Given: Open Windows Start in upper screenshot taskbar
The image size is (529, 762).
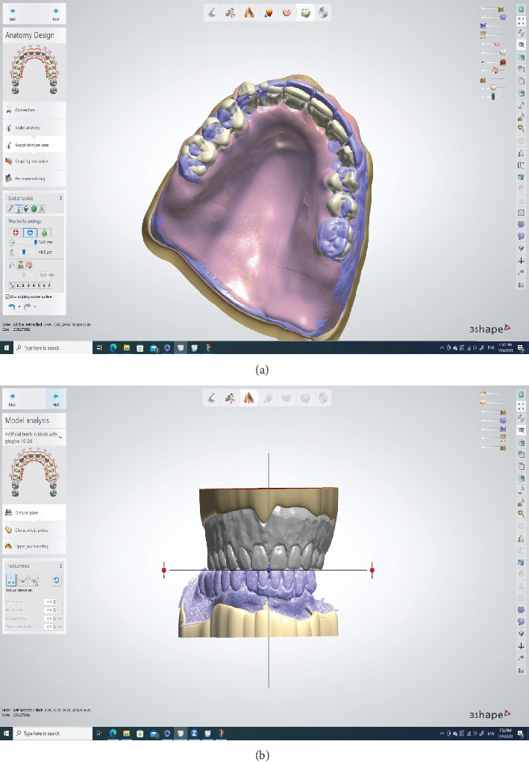Looking at the screenshot, I should click(x=6, y=347).
